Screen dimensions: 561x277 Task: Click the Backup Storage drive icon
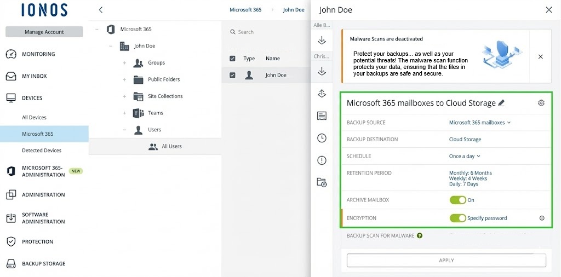(x=11, y=264)
